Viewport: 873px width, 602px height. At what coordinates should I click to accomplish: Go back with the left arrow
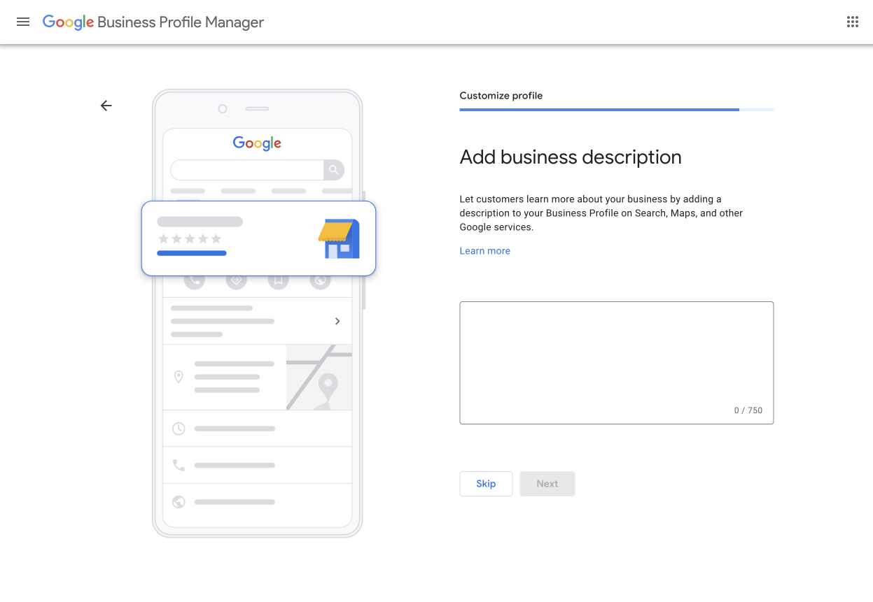tap(106, 106)
